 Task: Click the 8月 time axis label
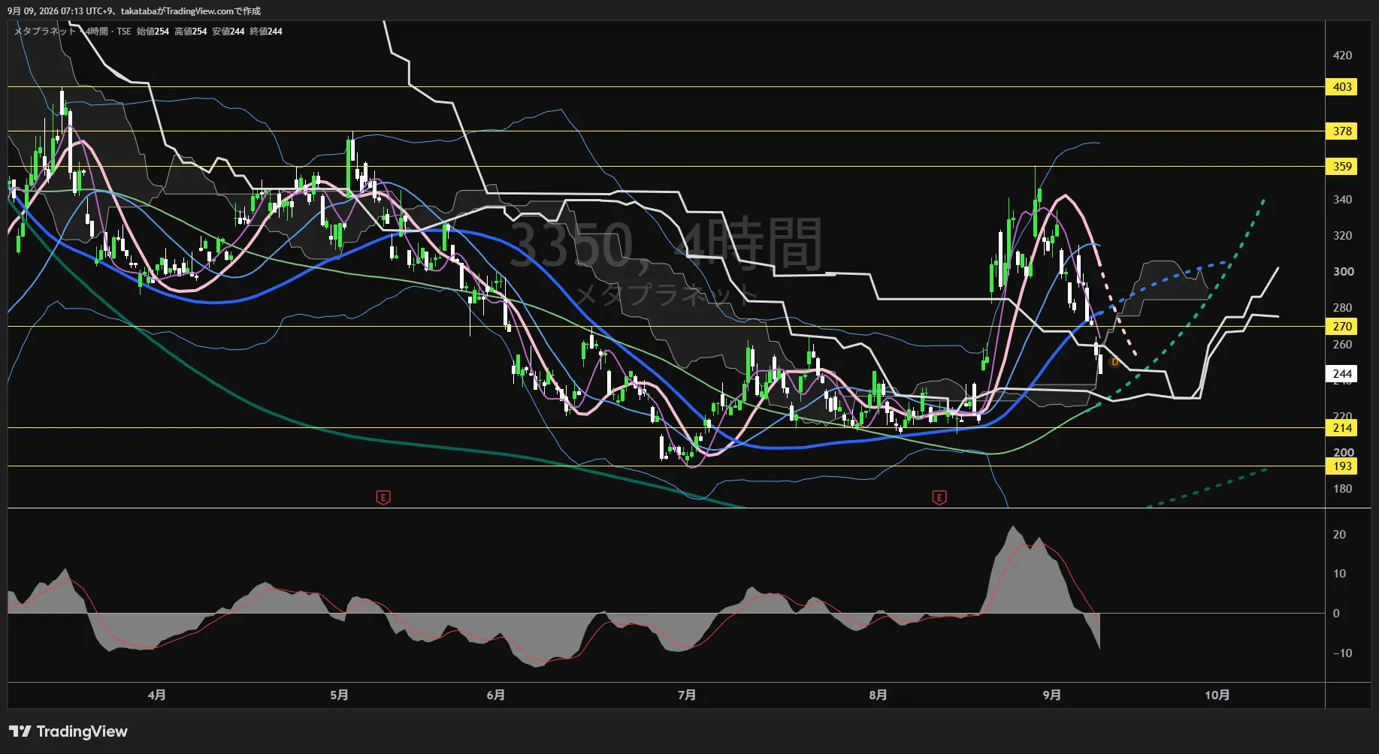coord(878,695)
